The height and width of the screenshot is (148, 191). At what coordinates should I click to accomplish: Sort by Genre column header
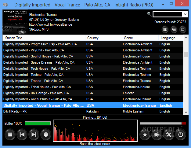pos(140,38)
